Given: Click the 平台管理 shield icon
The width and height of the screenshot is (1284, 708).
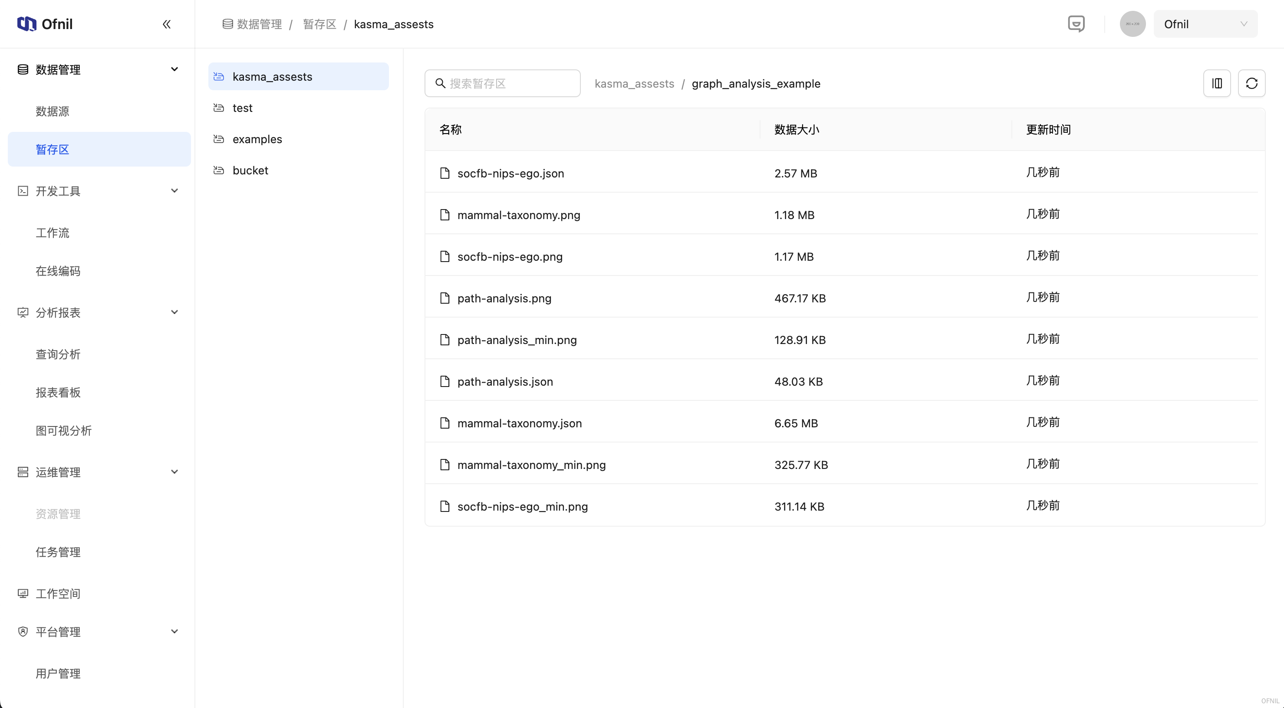Looking at the screenshot, I should 23,632.
